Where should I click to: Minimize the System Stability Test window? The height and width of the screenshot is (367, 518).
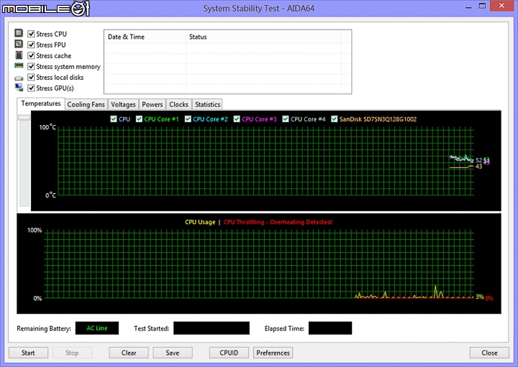468,6
